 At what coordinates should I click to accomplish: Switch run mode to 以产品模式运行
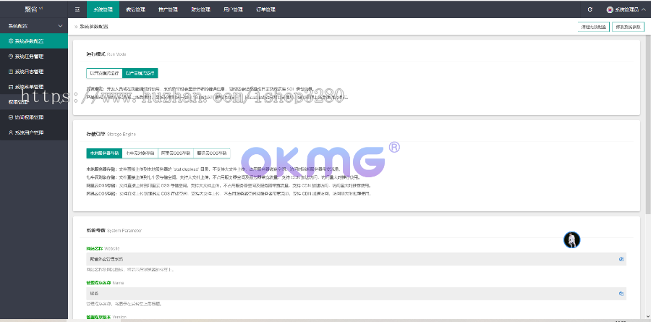(x=140, y=73)
